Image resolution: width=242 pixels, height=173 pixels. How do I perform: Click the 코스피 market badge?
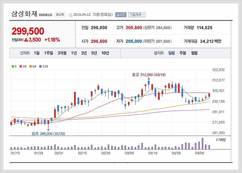click(60, 14)
